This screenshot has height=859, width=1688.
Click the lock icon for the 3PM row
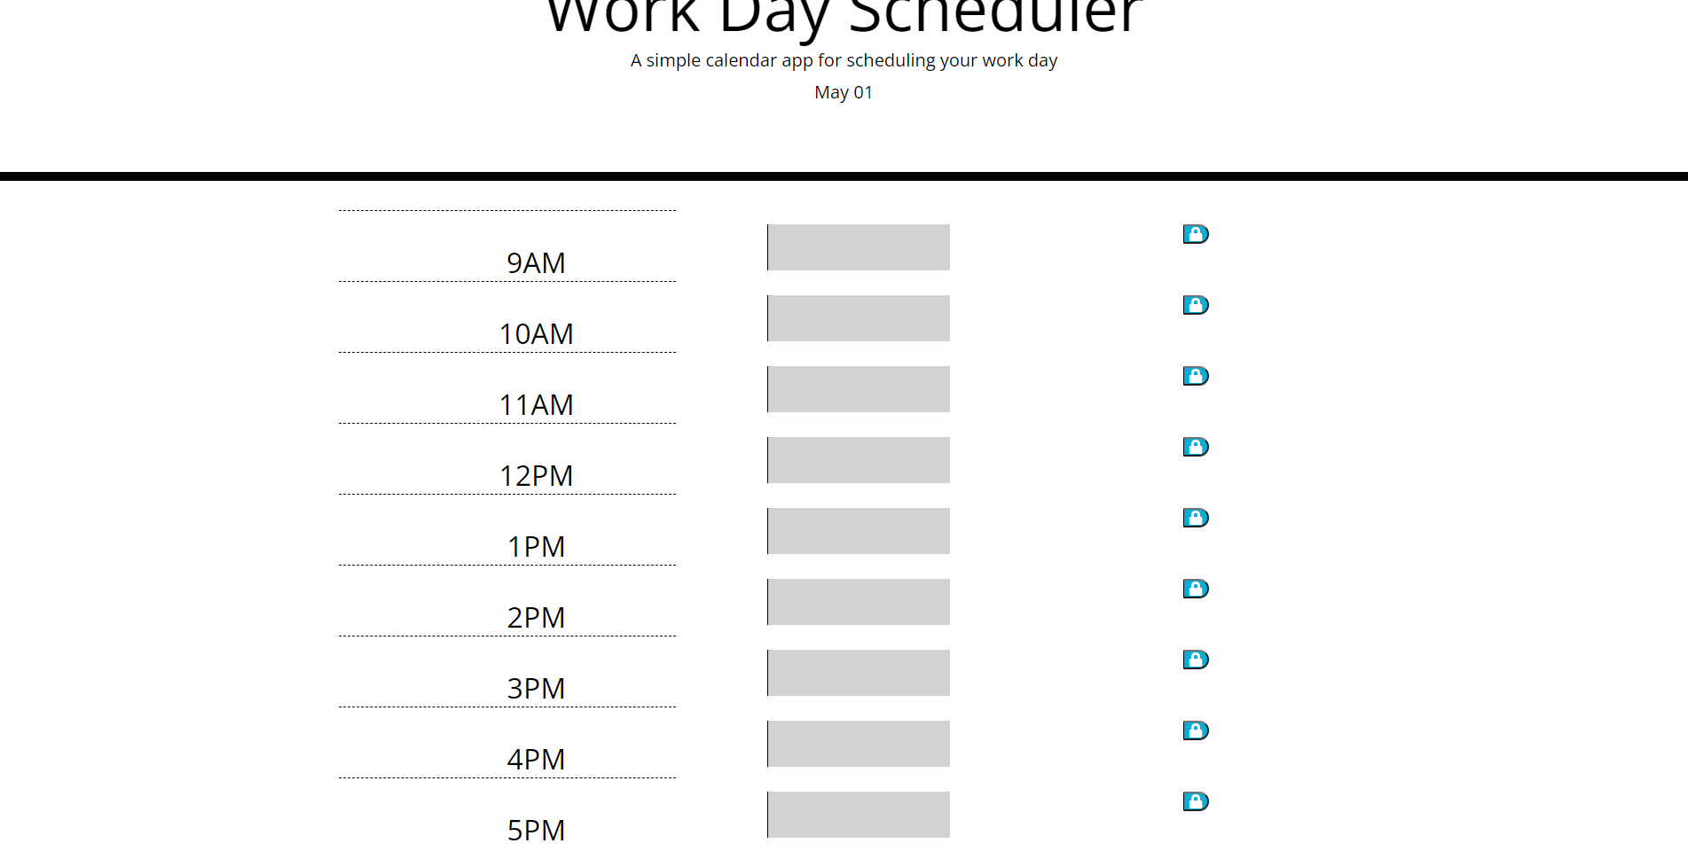(x=1195, y=659)
